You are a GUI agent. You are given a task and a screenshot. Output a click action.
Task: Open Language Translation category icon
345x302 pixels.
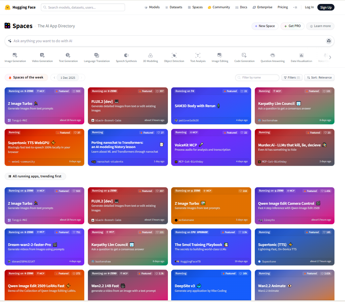point(97,55)
